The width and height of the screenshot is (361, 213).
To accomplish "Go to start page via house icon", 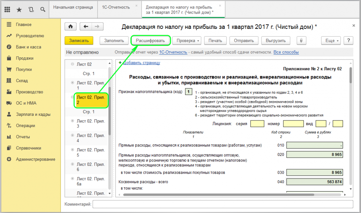I will tap(70, 26).
